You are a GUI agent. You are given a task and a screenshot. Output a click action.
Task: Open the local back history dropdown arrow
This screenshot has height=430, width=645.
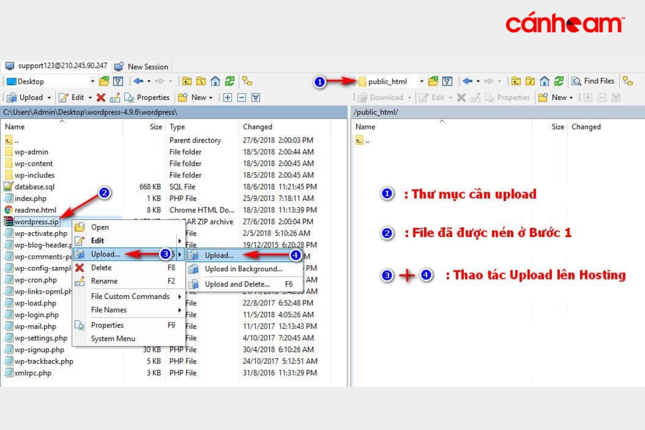click(x=148, y=82)
